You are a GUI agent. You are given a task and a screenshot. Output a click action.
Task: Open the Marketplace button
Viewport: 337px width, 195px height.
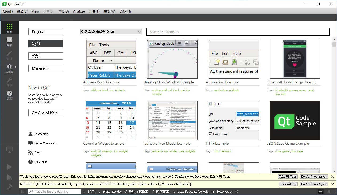(46, 68)
